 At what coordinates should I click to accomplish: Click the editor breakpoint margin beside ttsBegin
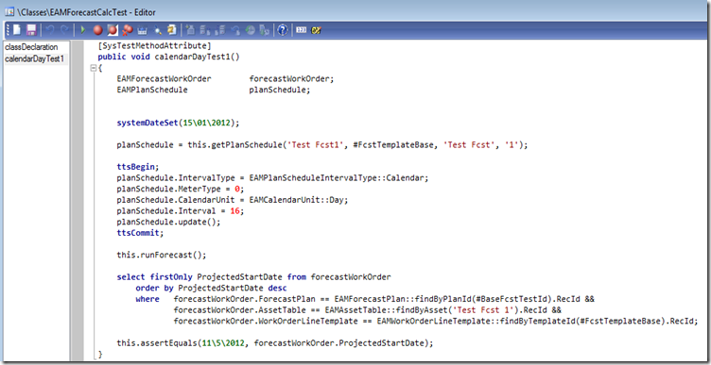coord(77,167)
